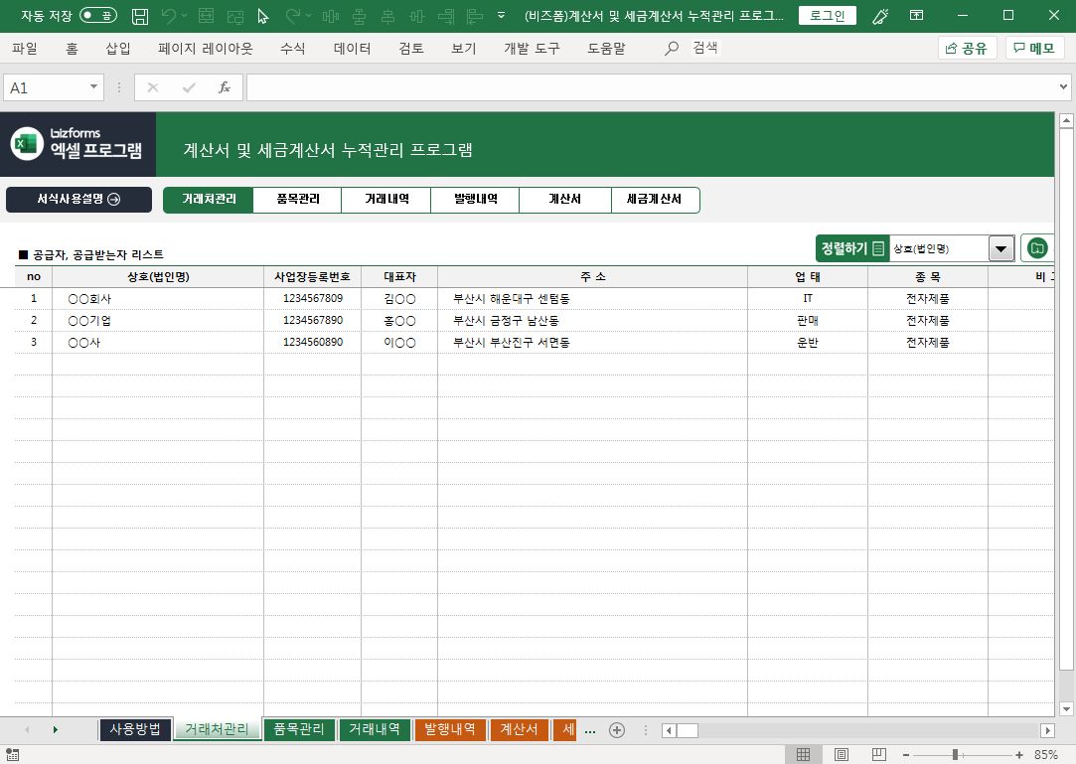The height and width of the screenshot is (764, 1076).
Task: Click the search magnifier icon in ribbon
Action: (673, 49)
